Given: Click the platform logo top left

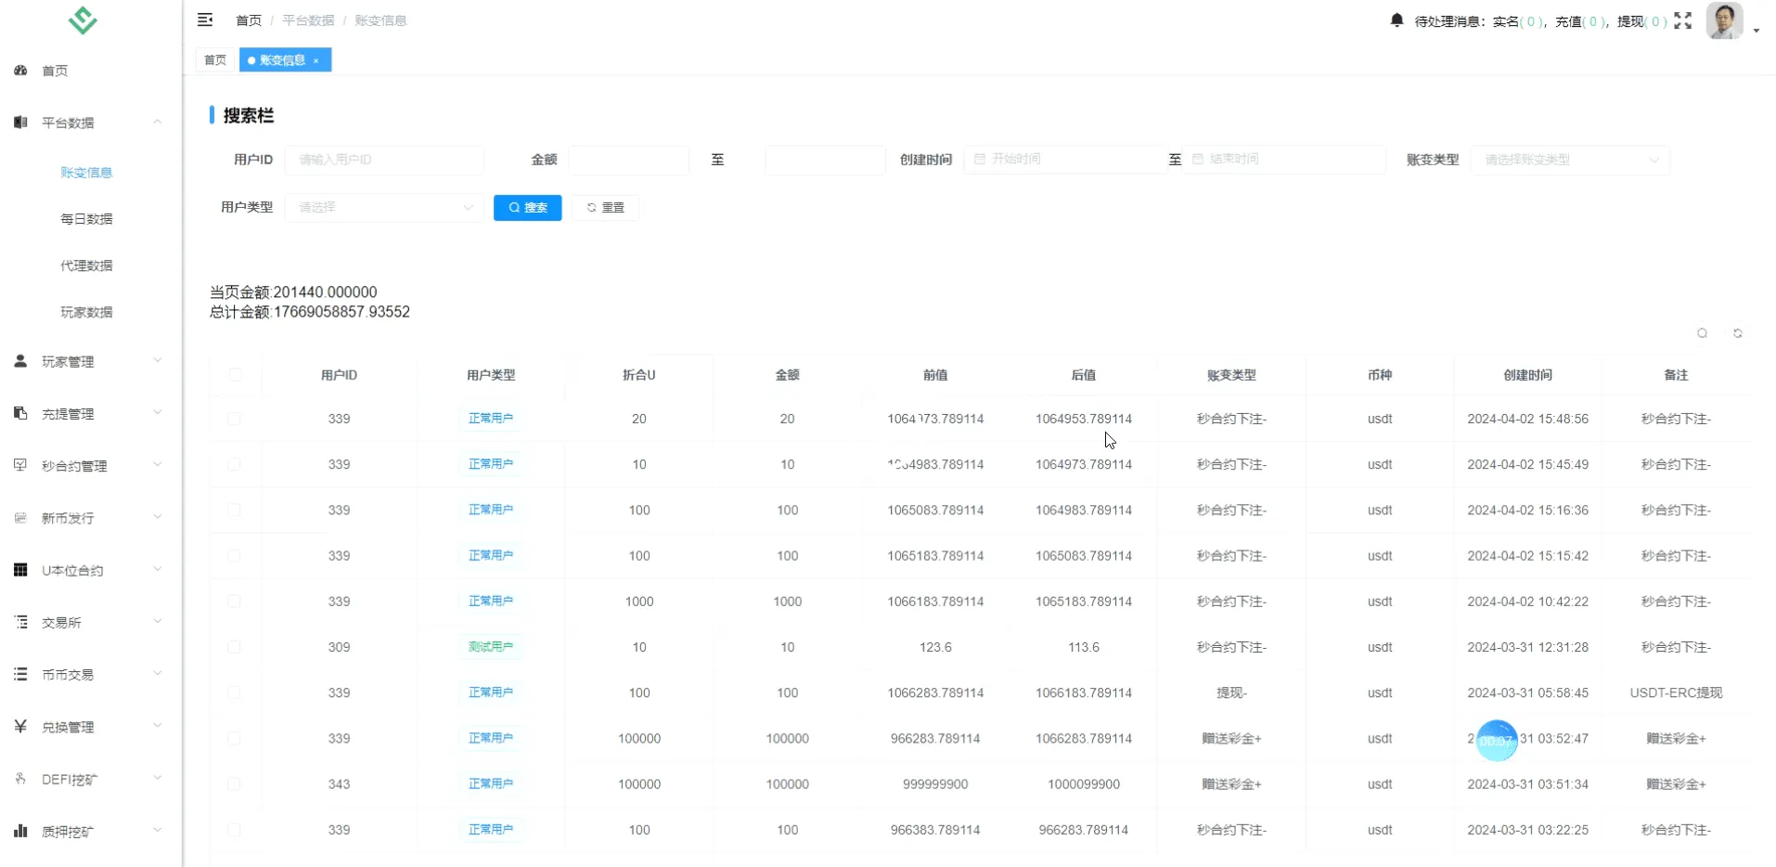Looking at the screenshot, I should click(x=82, y=19).
